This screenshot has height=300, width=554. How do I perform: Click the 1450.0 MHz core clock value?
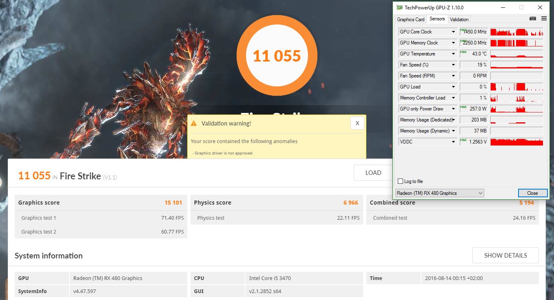[474, 32]
